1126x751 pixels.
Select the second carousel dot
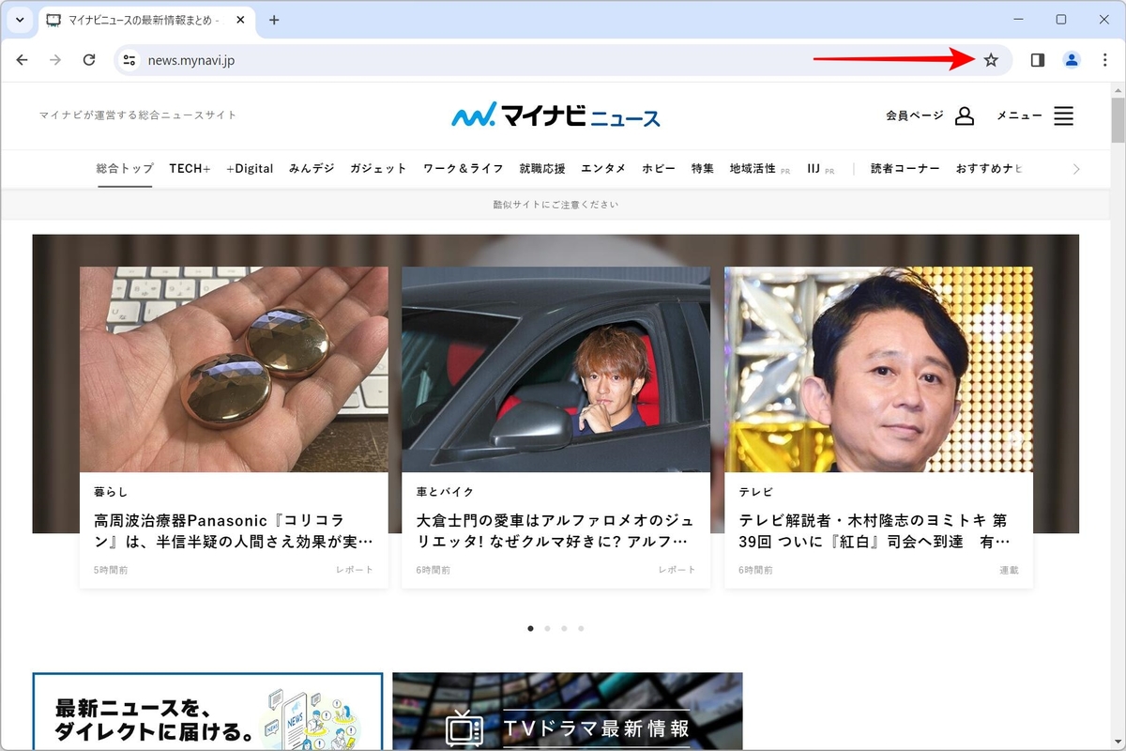[547, 628]
